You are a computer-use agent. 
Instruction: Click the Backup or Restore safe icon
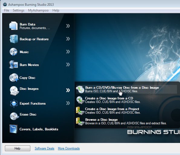coord(14,39)
